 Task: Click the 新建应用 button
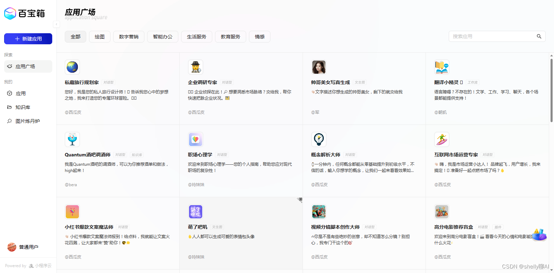coord(28,39)
